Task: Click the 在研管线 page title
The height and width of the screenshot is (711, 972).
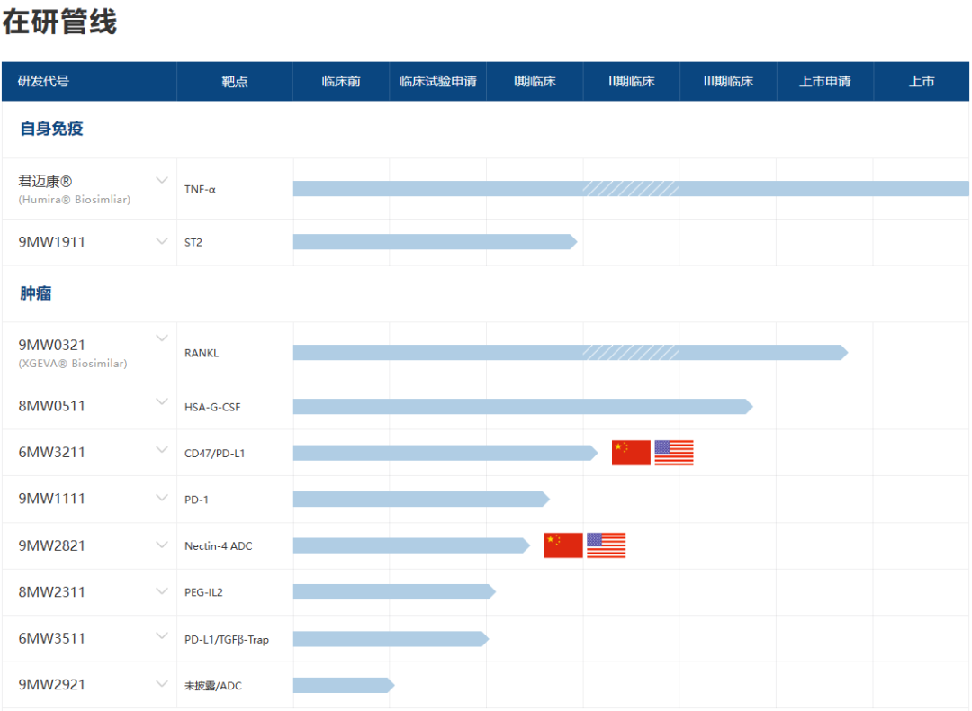Action: point(59,22)
